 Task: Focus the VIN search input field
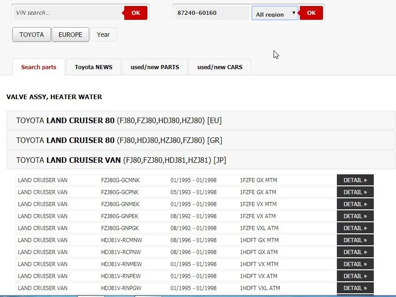pos(67,13)
